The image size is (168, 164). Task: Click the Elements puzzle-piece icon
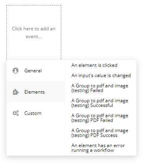tap(16, 92)
